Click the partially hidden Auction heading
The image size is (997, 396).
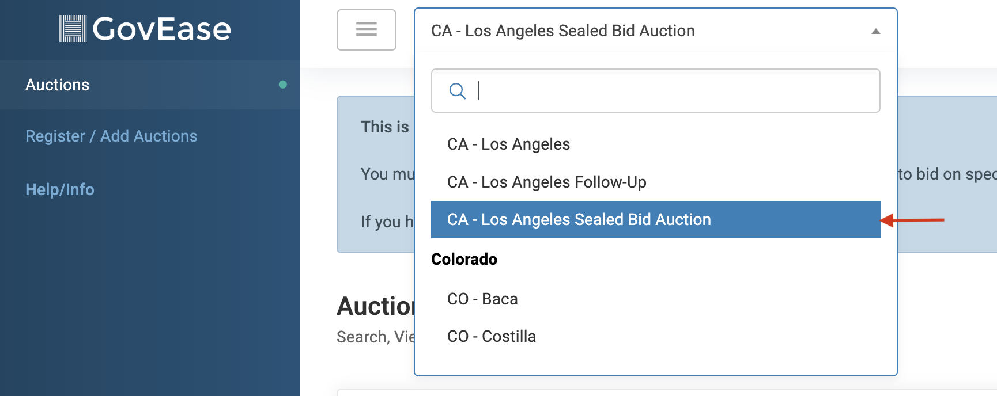click(x=375, y=306)
